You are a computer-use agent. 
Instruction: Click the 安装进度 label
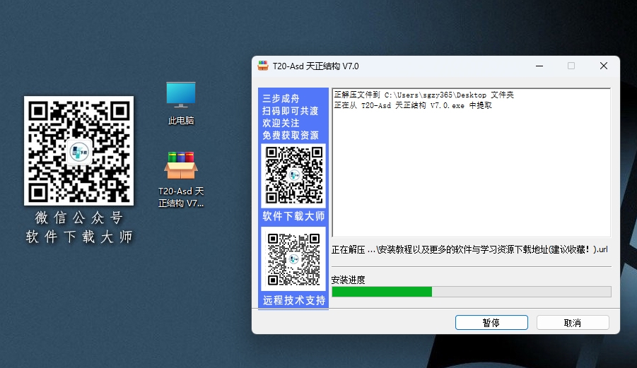pyautogui.click(x=348, y=280)
